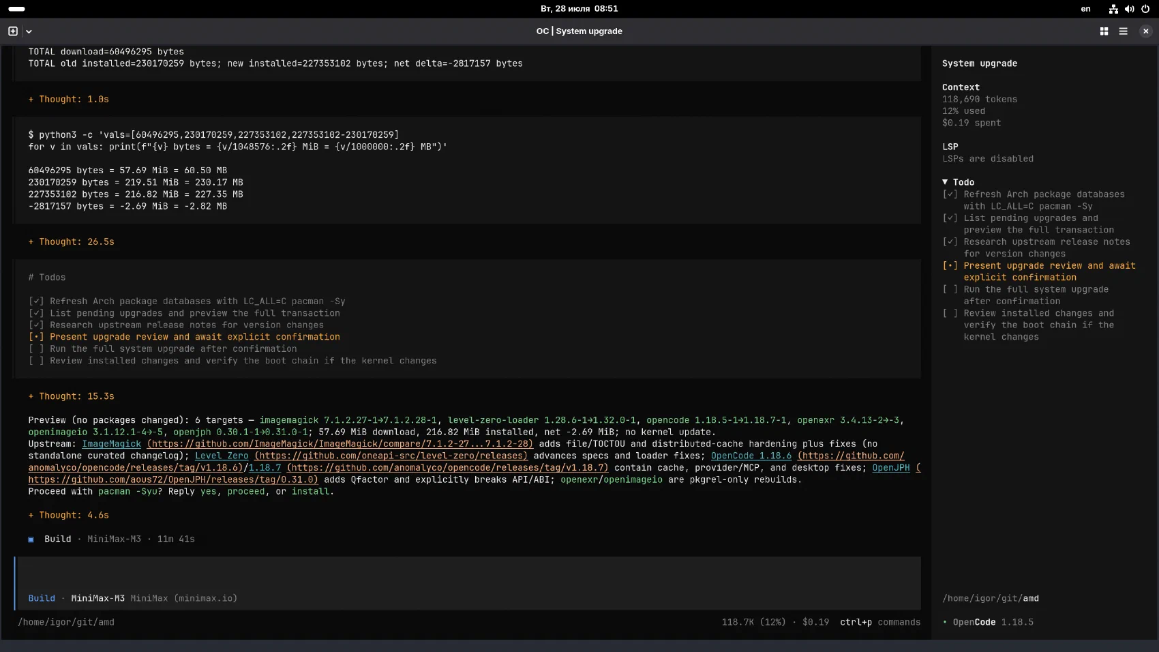The width and height of the screenshot is (1159, 652).
Task: Click the '-2817157 bytes = -2.69 MiB' output line
Action: pos(127,207)
